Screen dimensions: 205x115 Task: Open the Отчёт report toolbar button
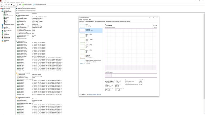point(19,5)
